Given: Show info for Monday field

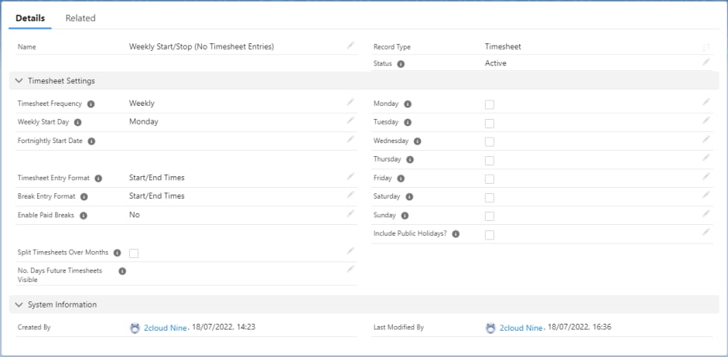Looking at the screenshot, I should click(x=408, y=104).
